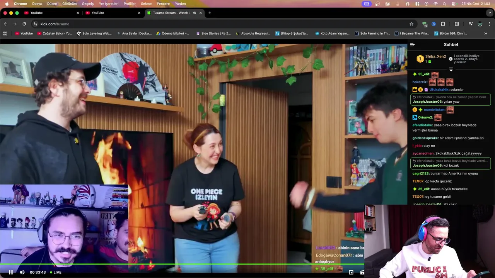
Task: Open Dosya menu in menu bar
Action: tap(37, 3)
